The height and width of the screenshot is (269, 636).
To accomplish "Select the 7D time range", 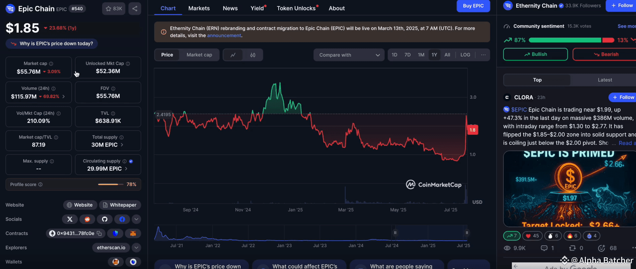I will pyautogui.click(x=408, y=55).
